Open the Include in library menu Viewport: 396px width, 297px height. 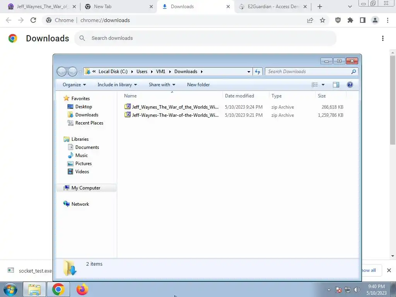coord(117,85)
